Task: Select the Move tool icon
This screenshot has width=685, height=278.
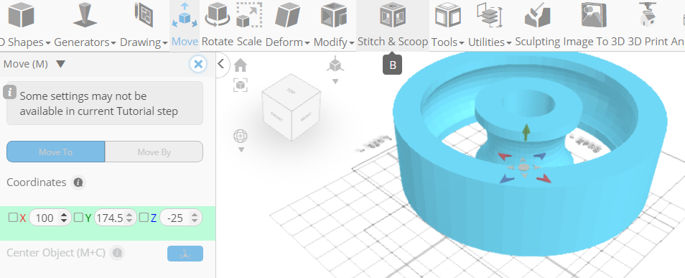Action: tap(185, 15)
